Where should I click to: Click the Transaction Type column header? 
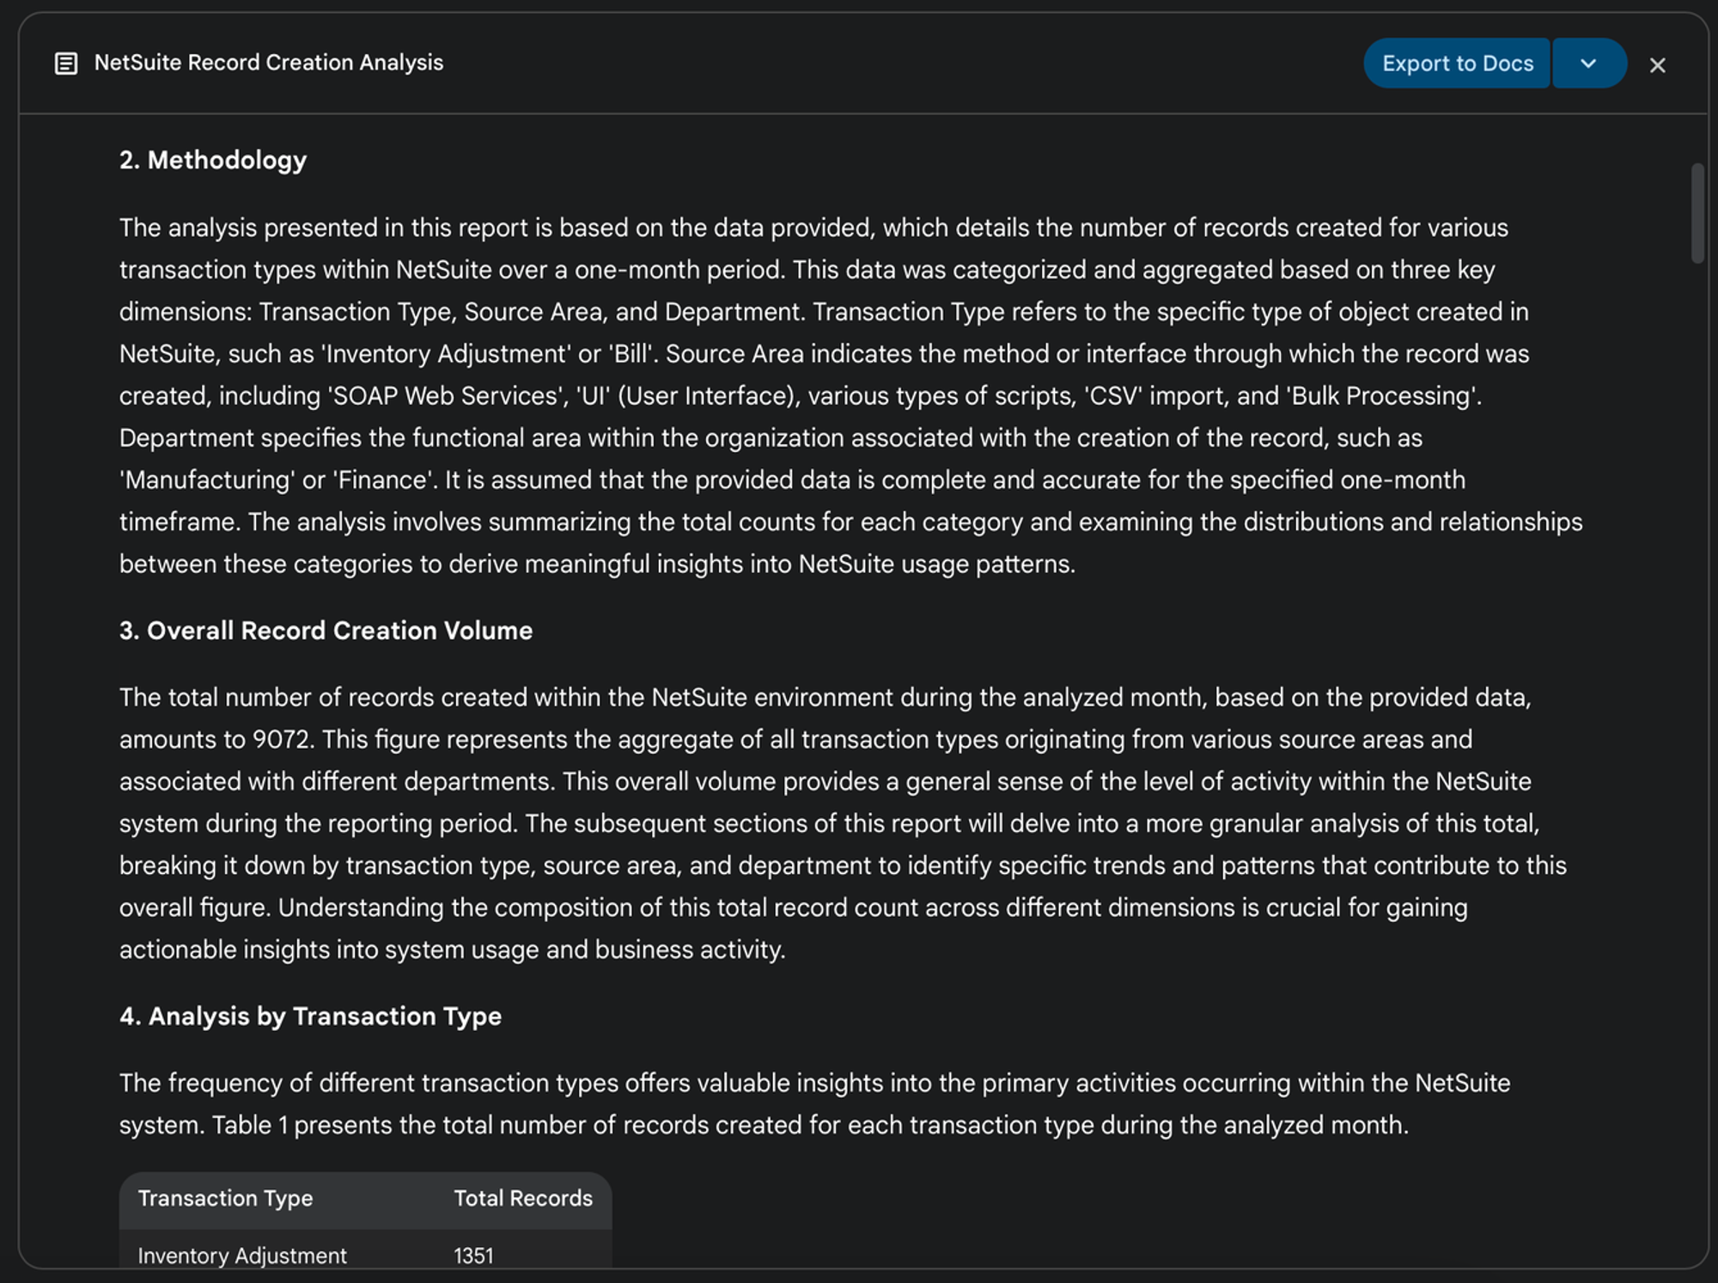pos(225,1198)
